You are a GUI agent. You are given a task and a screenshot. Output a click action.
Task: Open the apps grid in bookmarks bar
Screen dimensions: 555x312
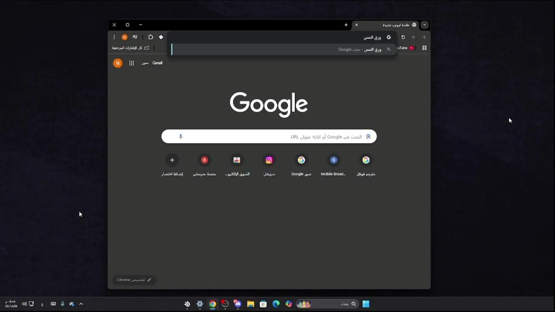pyautogui.click(x=424, y=48)
